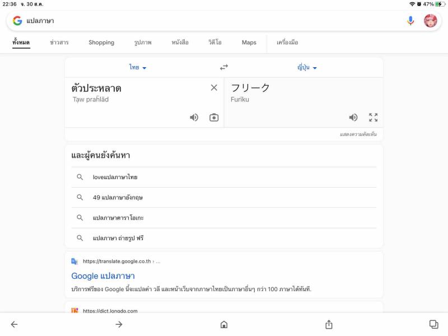448x336 pixels.
Task: Switch to the Maps tab
Action: point(249,43)
